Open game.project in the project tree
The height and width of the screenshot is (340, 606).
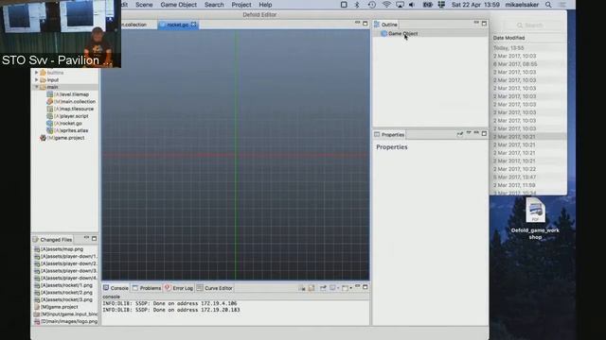point(65,138)
